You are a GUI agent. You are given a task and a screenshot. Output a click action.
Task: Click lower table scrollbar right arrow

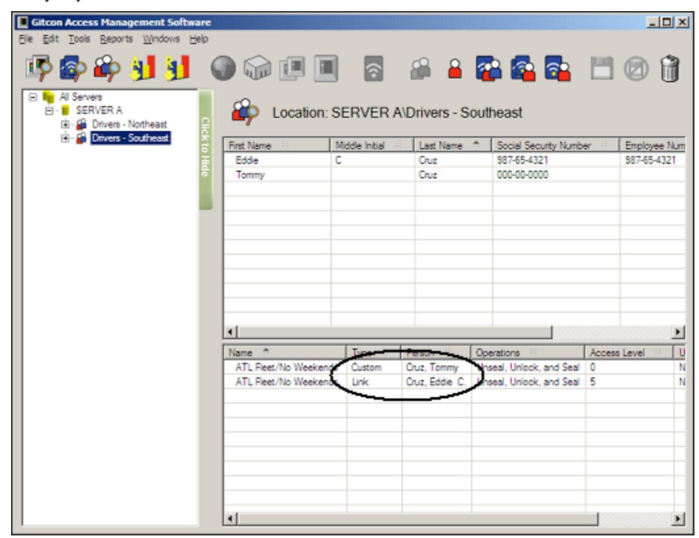678,519
